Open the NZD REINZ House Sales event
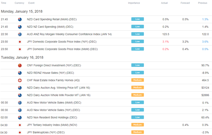 tap(51, 73)
